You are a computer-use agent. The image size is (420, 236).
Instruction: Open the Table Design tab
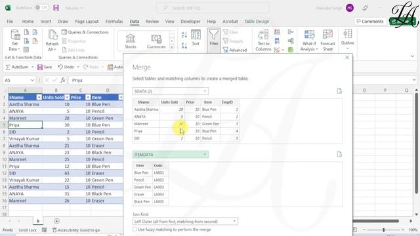pos(257,22)
